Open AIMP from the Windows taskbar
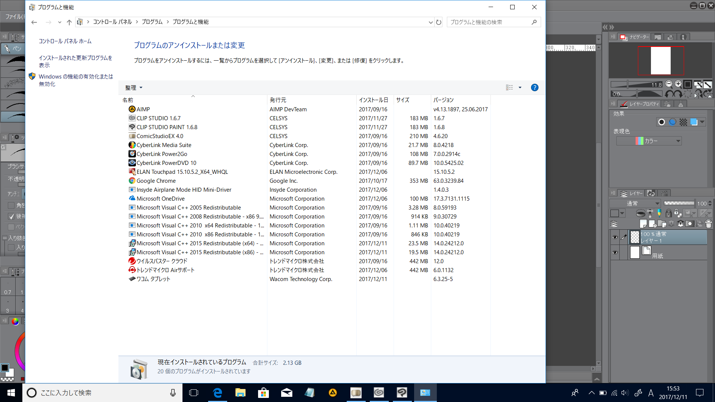 (x=333, y=393)
